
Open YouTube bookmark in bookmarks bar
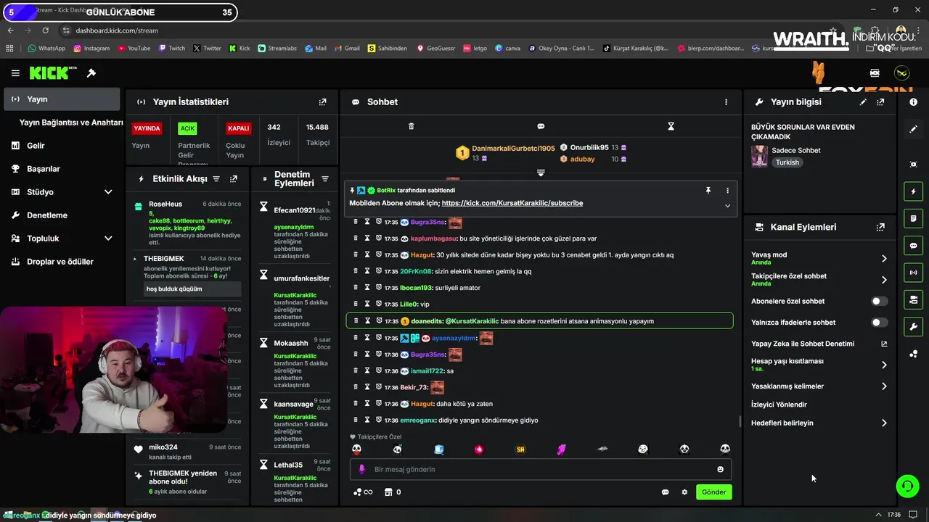pos(133,49)
